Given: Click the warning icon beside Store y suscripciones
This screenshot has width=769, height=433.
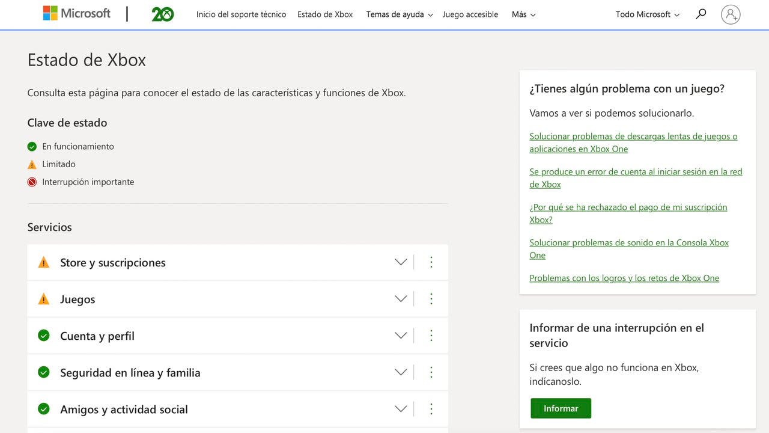Looking at the screenshot, I should point(44,262).
